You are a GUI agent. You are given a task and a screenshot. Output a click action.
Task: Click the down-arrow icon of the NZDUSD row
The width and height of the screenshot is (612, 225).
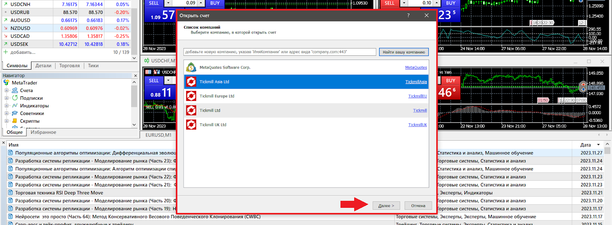click(x=5, y=28)
